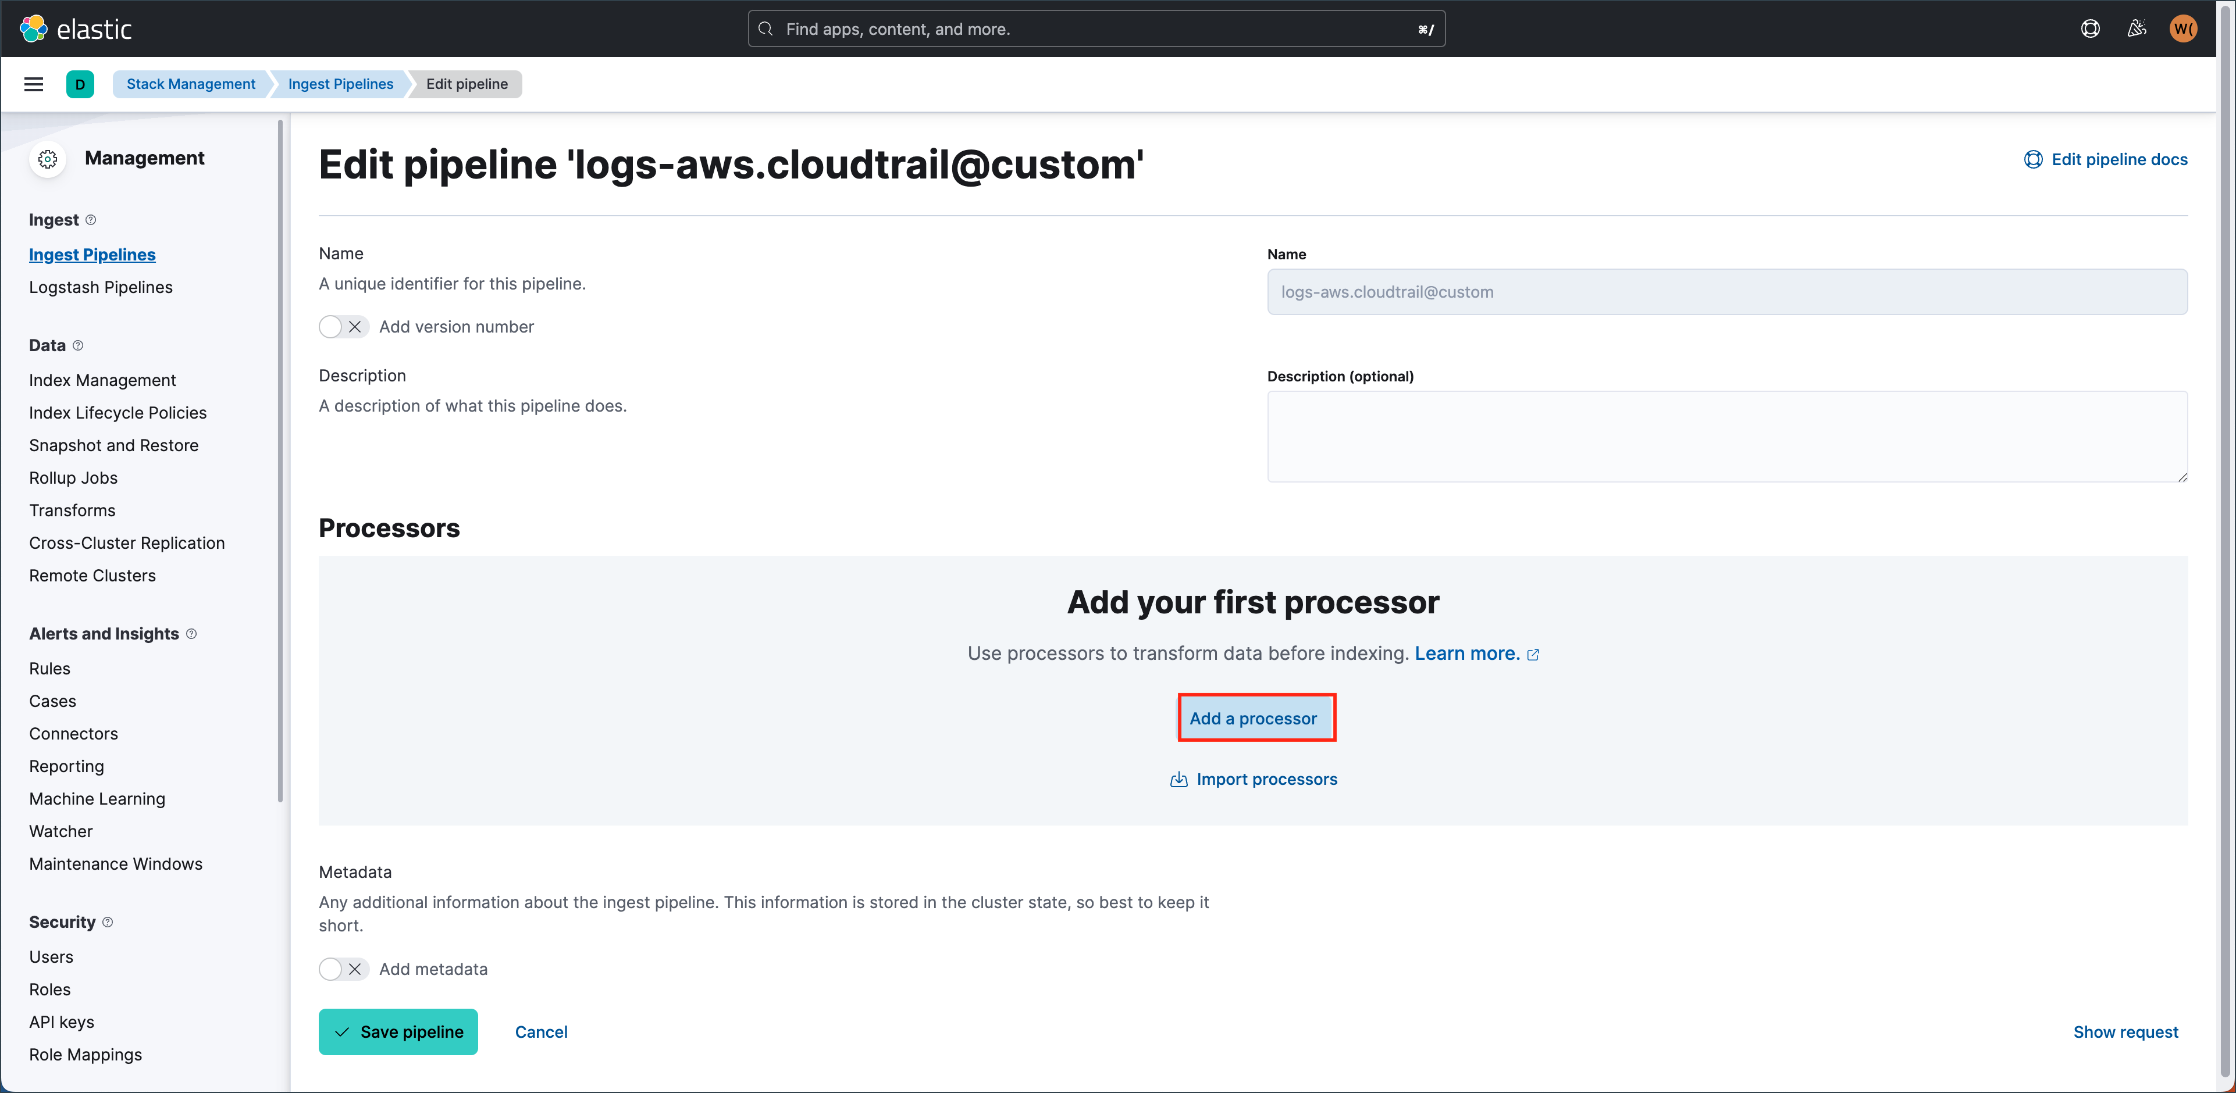Open the Import processors link
This screenshot has width=2236, height=1093.
tap(1266, 779)
